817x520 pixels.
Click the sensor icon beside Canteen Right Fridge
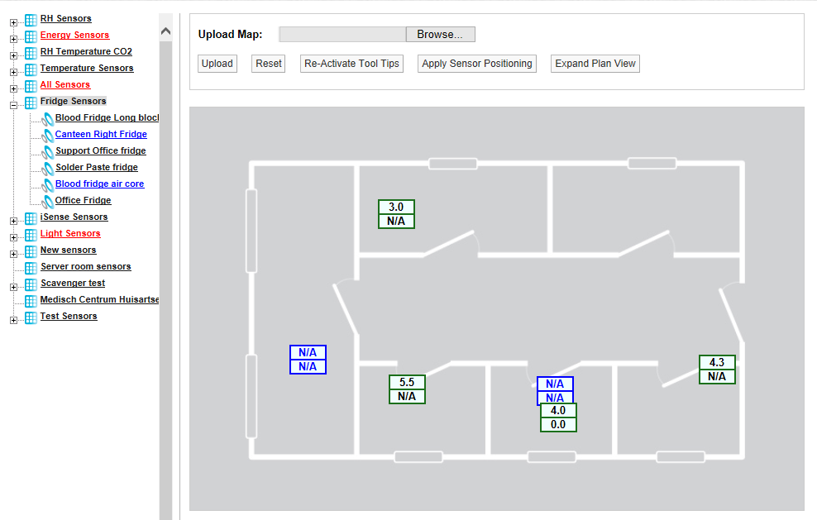tap(47, 135)
